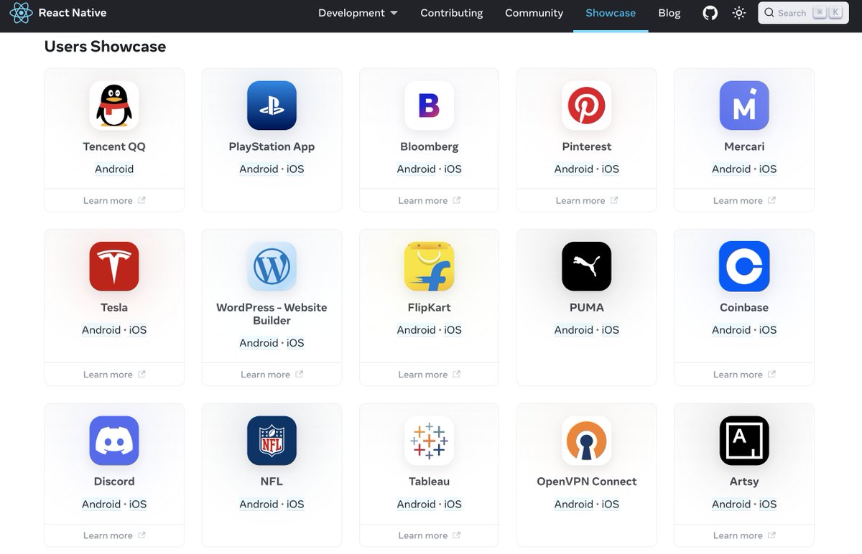Click the WordPress Website Builder icon

pyautogui.click(x=272, y=266)
